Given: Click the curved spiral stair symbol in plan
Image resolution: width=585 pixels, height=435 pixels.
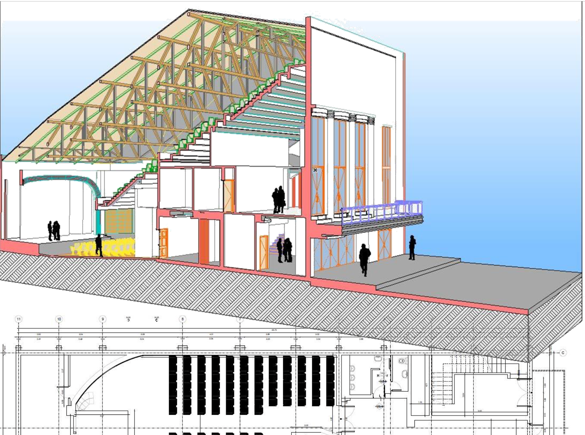Looking at the screenshot, I should (x=84, y=402).
